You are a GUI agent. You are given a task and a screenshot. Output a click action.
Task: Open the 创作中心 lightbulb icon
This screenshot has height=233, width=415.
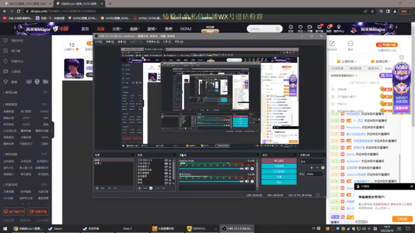pos(339,27)
